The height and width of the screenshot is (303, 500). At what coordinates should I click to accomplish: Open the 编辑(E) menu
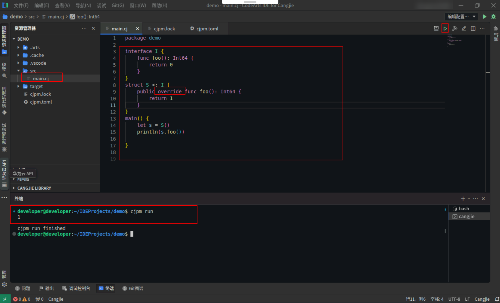tap(42, 5)
